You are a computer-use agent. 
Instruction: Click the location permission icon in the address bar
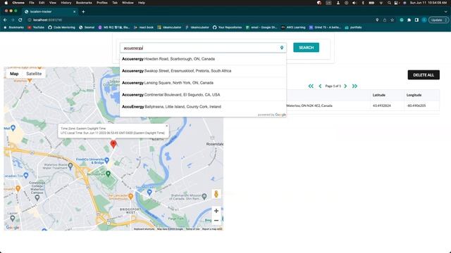377,20
